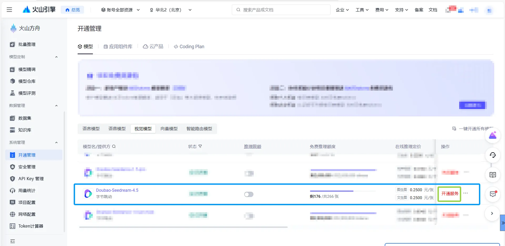This screenshot has height=246, width=505.
Task: Open the hamburger menu at top left
Action: [x=9, y=9]
